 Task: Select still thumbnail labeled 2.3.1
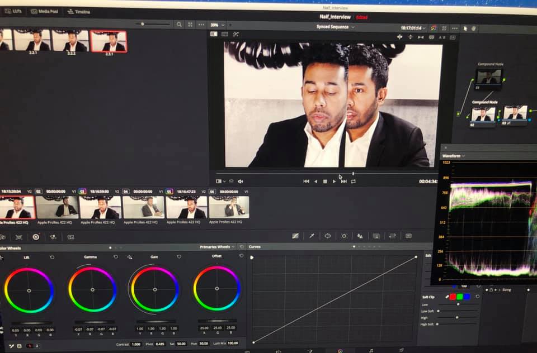108,41
